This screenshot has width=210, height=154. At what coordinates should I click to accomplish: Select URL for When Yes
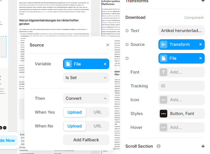pos(97,112)
